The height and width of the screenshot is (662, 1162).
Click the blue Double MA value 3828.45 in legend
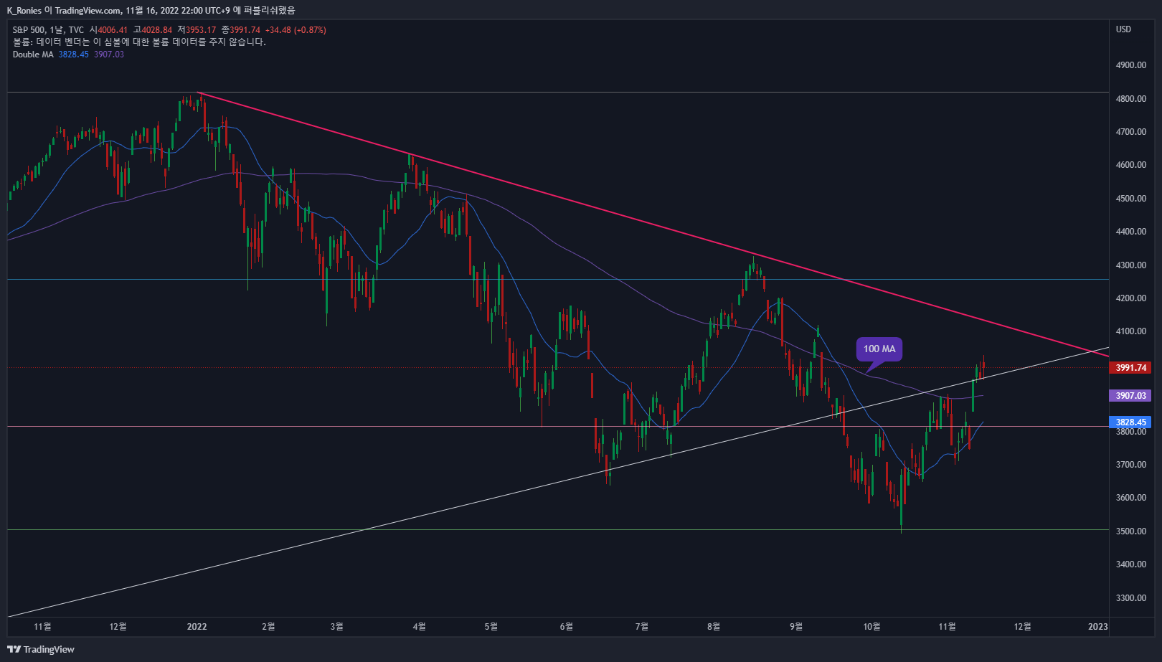[x=74, y=55]
